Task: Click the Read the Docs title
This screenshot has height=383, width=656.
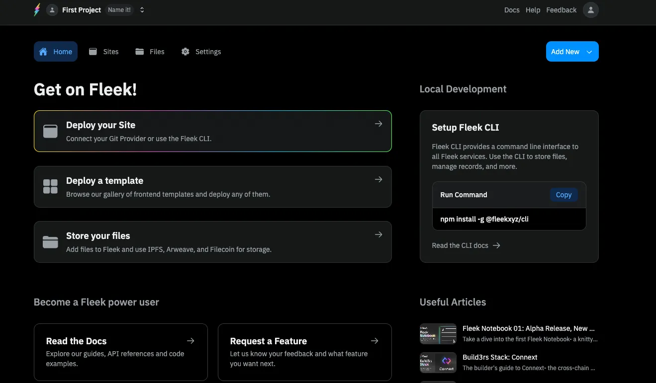Action: click(76, 341)
